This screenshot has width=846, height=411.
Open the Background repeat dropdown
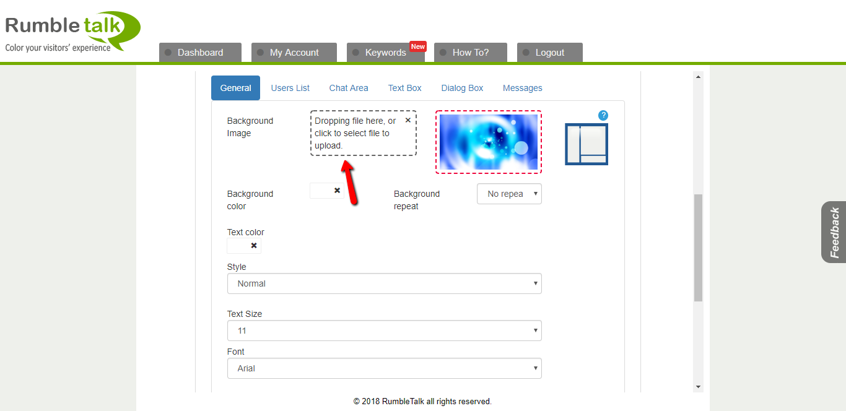pos(509,194)
